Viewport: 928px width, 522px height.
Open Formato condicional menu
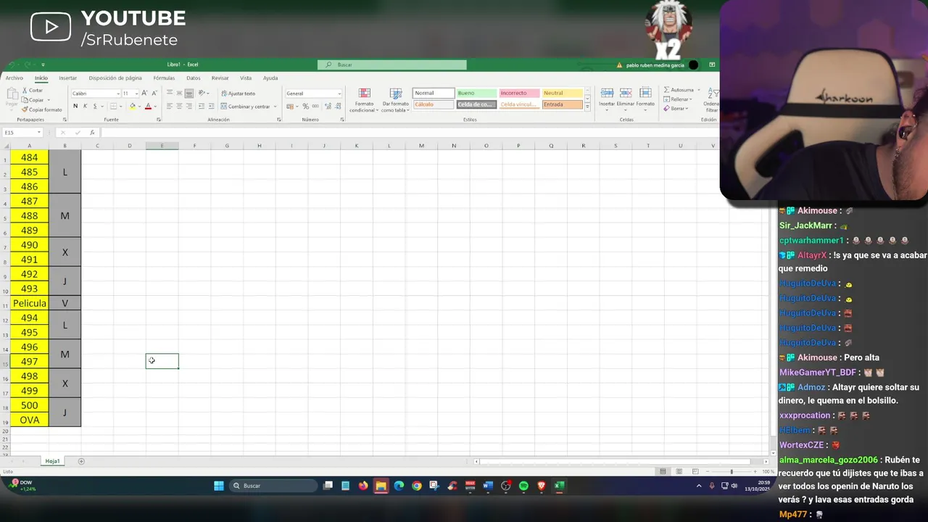coord(364,100)
